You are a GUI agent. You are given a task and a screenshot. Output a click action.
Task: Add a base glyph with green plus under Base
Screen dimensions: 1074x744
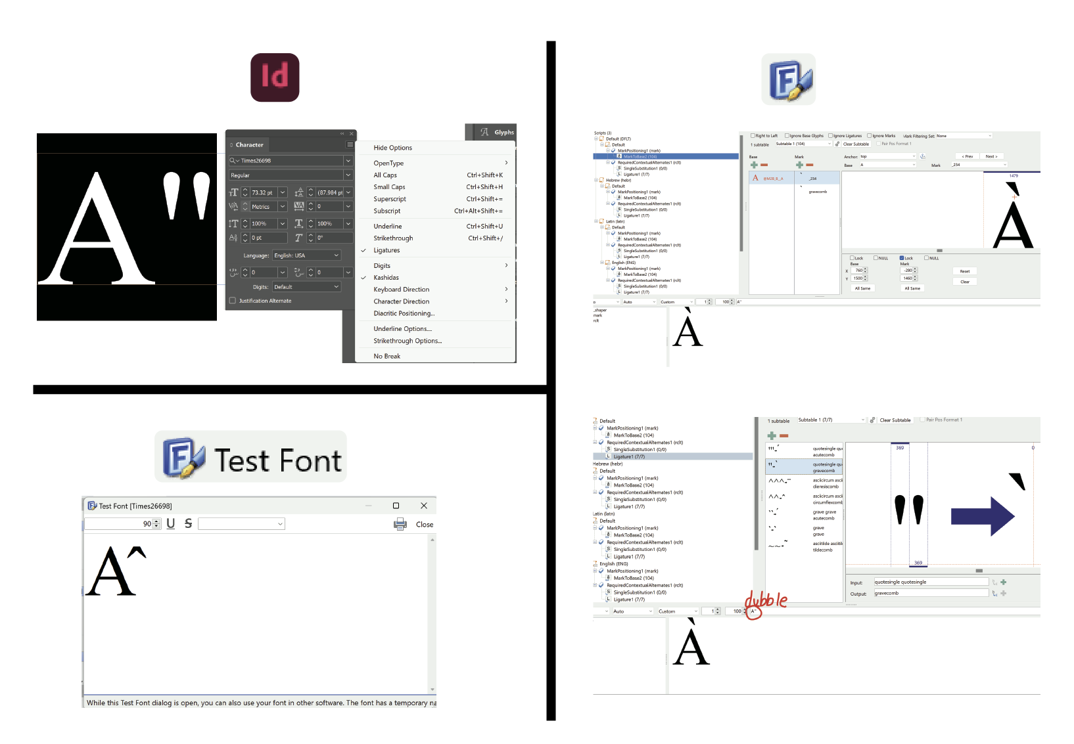click(x=754, y=165)
